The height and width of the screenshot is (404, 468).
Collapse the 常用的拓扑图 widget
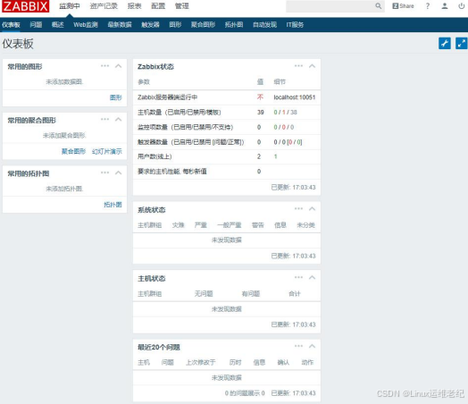118,173
